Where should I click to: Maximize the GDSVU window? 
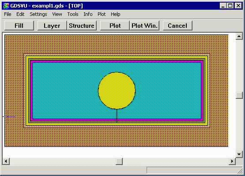click(230, 6)
